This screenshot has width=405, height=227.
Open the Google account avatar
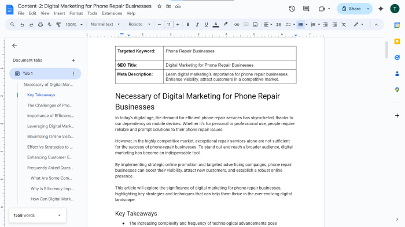click(x=395, y=9)
